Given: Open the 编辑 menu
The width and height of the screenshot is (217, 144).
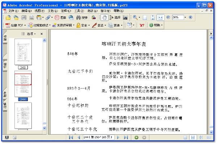Looking at the screenshot, I should tap(26, 11).
